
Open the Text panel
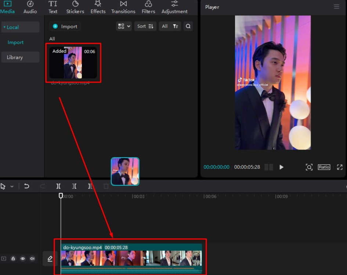point(53,7)
